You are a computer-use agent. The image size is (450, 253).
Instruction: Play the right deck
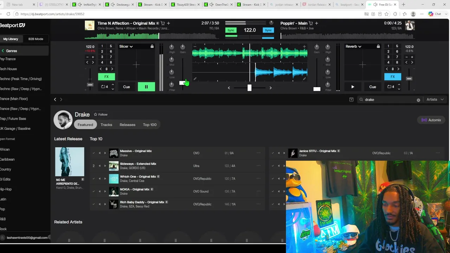pos(353,87)
